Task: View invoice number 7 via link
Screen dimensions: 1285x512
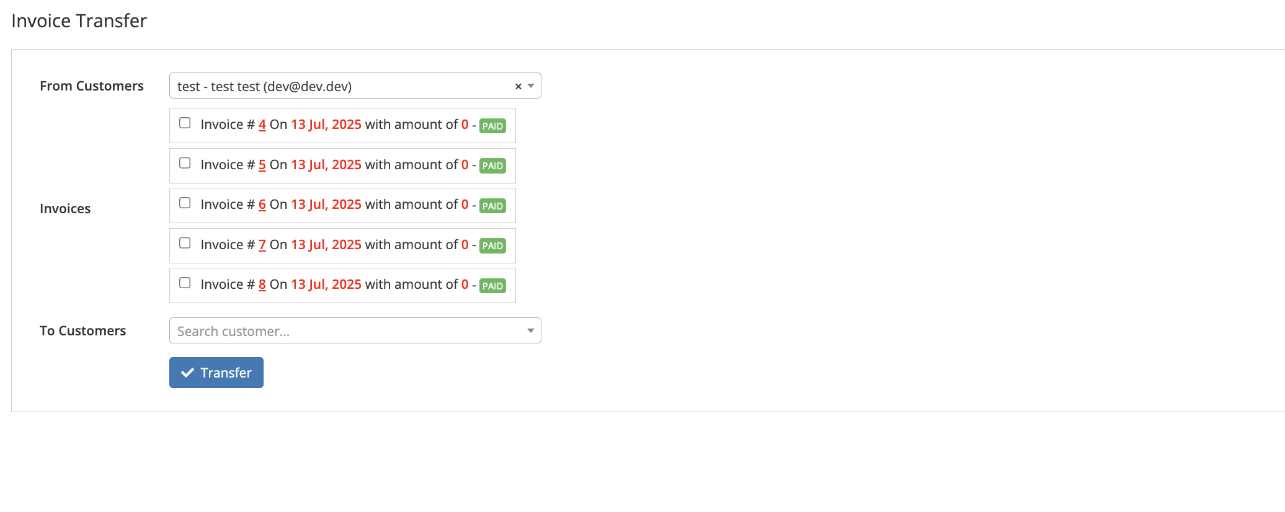Action: [x=262, y=245]
